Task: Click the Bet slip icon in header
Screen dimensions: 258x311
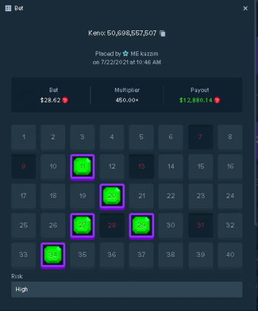Action: coord(8,8)
